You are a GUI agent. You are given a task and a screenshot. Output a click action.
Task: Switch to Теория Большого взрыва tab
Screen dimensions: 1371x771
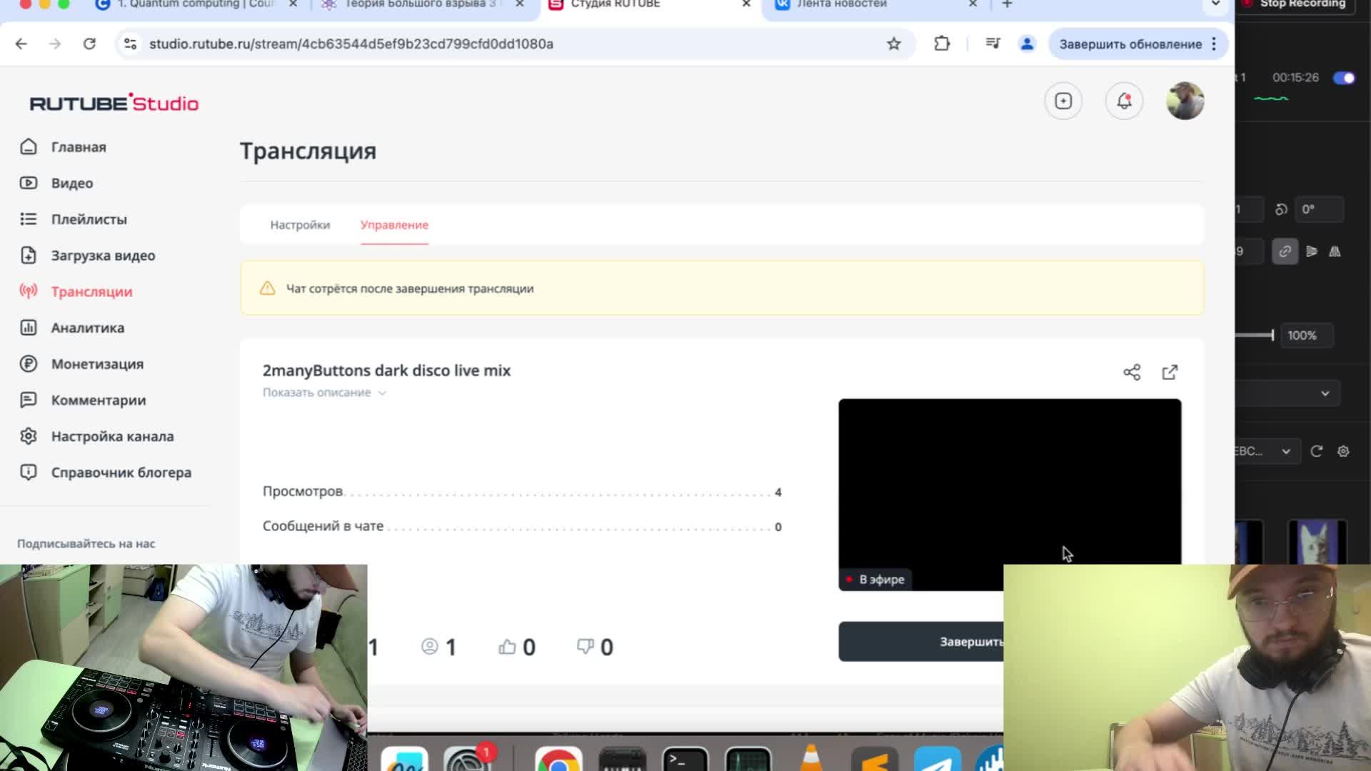click(x=421, y=4)
